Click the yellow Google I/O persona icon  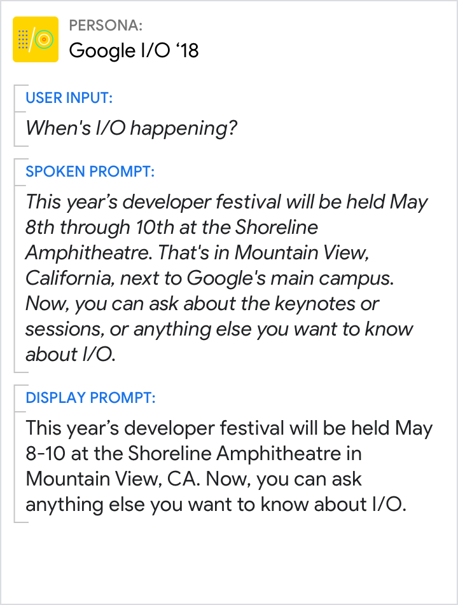pos(36,39)
